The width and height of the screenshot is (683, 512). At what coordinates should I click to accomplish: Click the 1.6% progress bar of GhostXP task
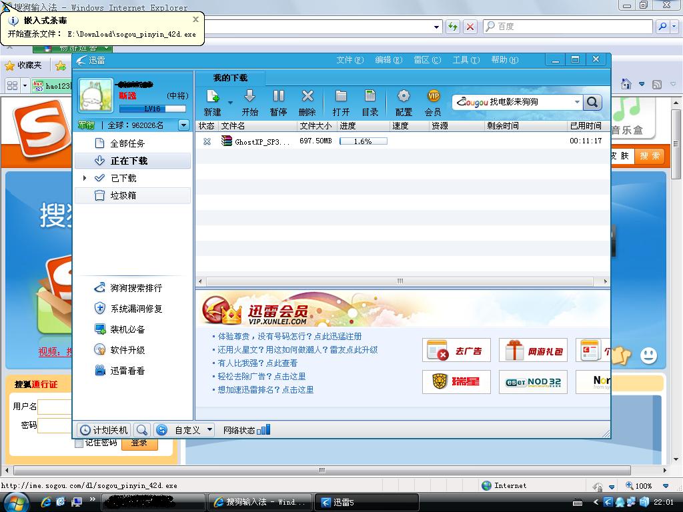[x=364, y=141]
